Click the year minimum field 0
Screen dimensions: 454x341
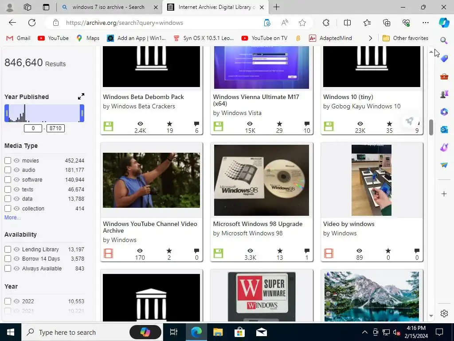click(x=33, y=128)
